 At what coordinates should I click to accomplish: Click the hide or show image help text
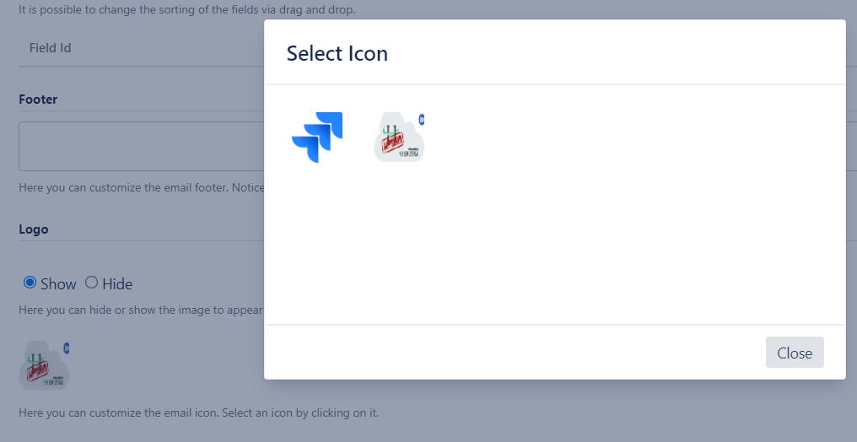(x=141, y=310)
